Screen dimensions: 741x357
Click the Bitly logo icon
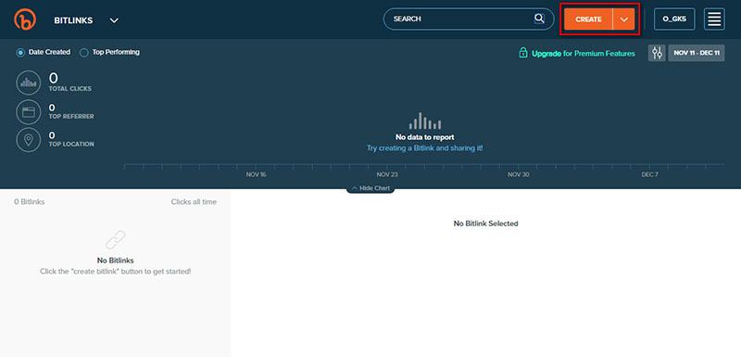[25, 19]
